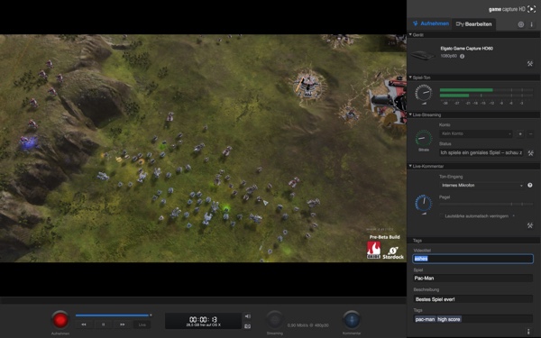Edit the Beschreibung field Bestes Spiel ever!
The image size is (541, 338).
472,299
